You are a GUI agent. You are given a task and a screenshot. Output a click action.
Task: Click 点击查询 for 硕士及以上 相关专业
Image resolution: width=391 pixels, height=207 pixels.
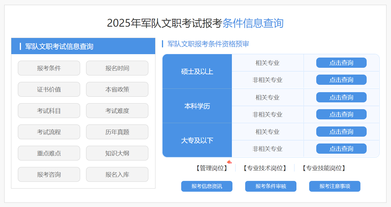click(341, 63)
